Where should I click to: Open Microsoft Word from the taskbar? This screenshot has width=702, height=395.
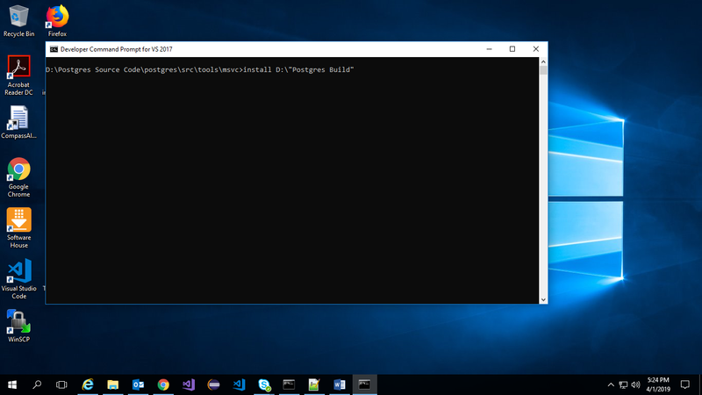coord(340,384)
